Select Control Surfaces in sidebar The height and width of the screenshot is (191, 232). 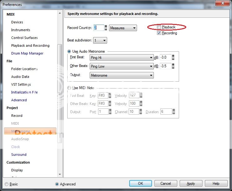[x=24, y=38]
